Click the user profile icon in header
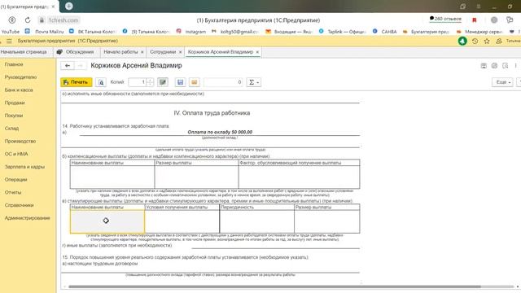 tap(499, 41)
